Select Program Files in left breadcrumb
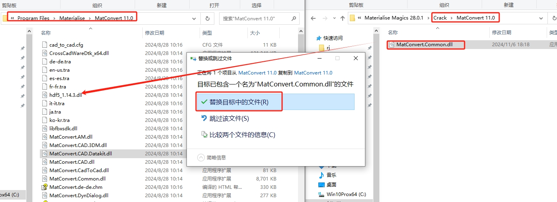 (x=33, y=18)
